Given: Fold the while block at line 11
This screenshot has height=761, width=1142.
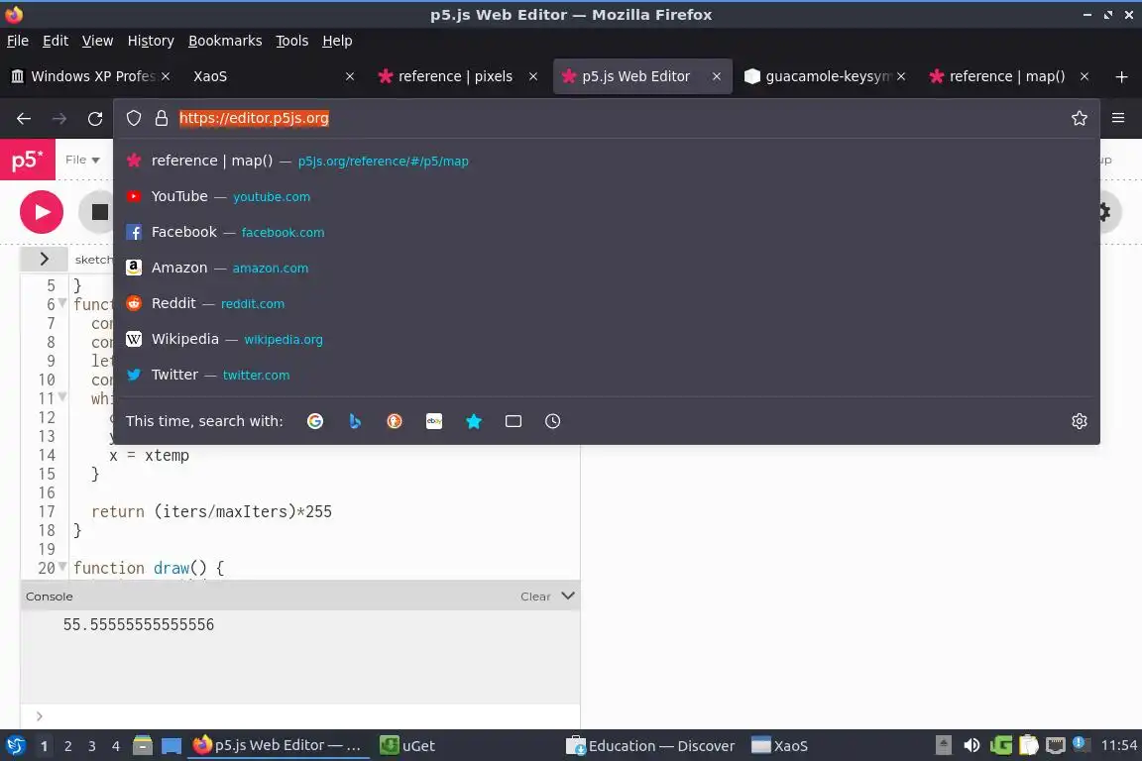Looking at the screenshot, I should (62, 397).
